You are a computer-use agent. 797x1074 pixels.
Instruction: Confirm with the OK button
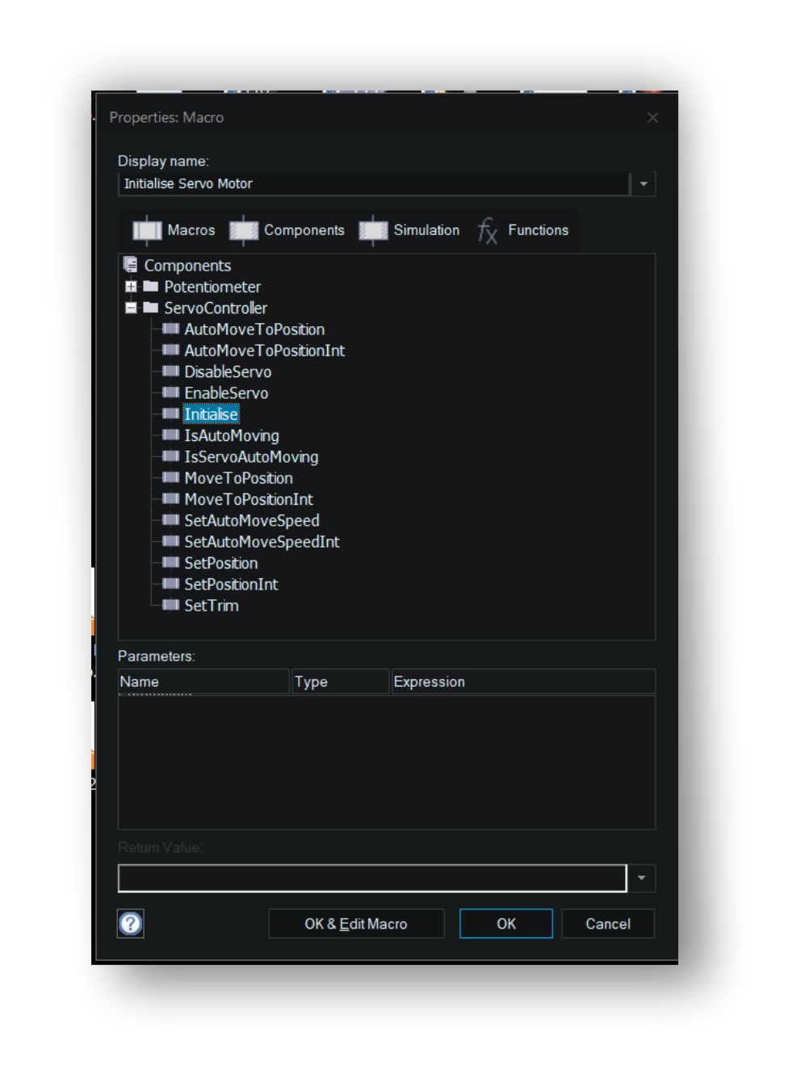[506, 924]
